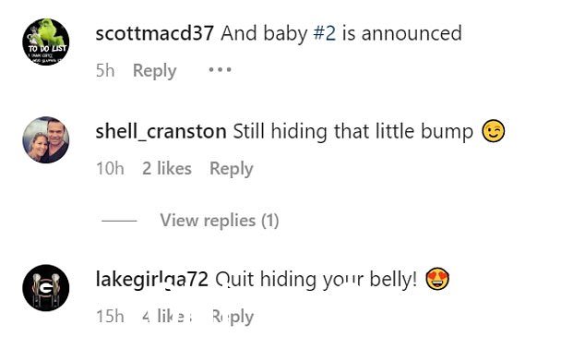Click the winking face emoji
Image resolution: width=585 pixels, height=337 pixels.
494,131
